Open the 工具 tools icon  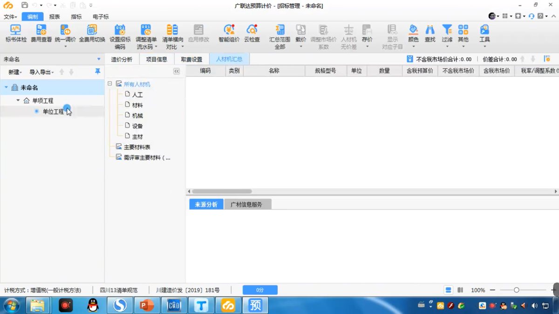[x=484, y=31]
